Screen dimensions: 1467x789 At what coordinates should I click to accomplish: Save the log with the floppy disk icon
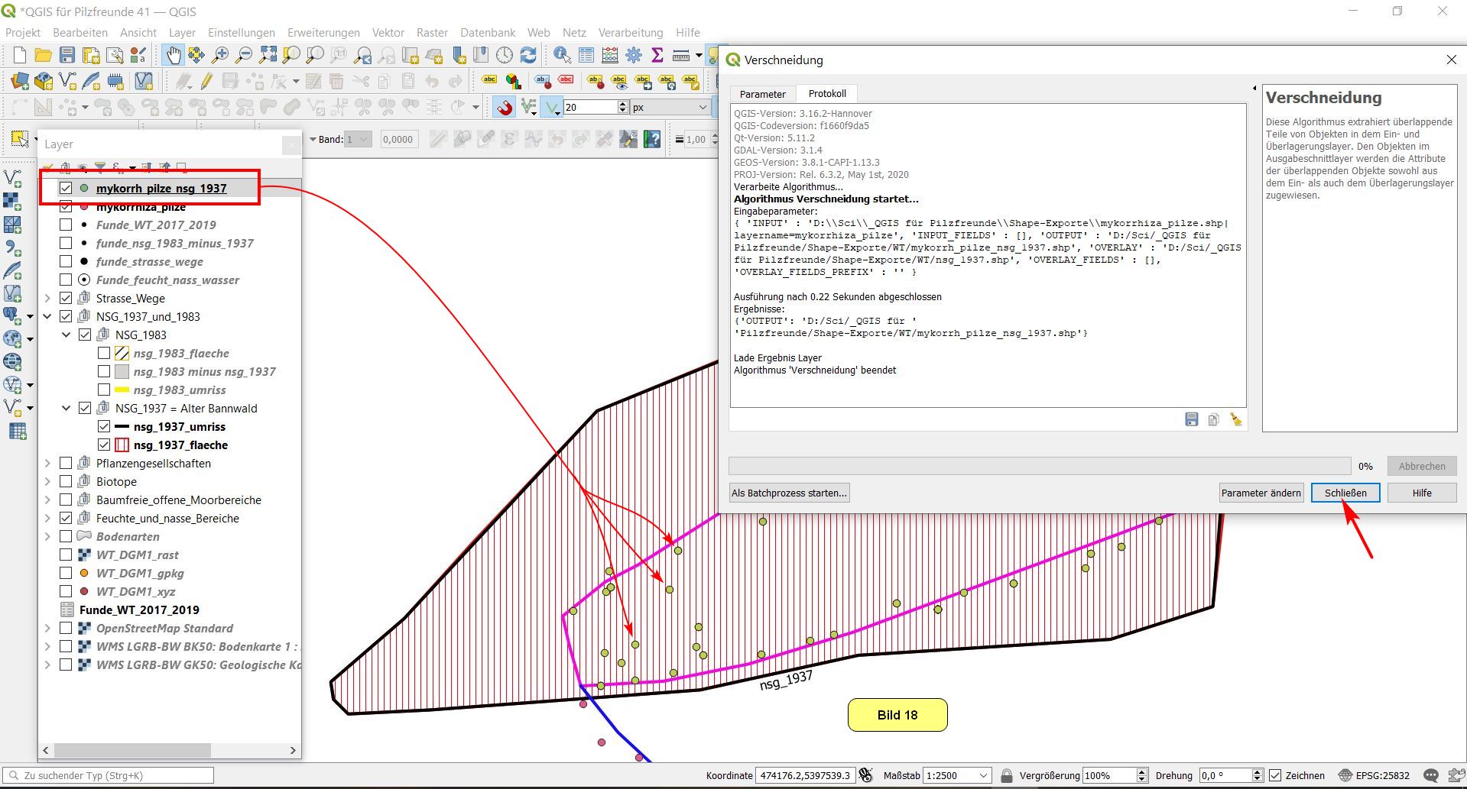[x=1191, y=419]
